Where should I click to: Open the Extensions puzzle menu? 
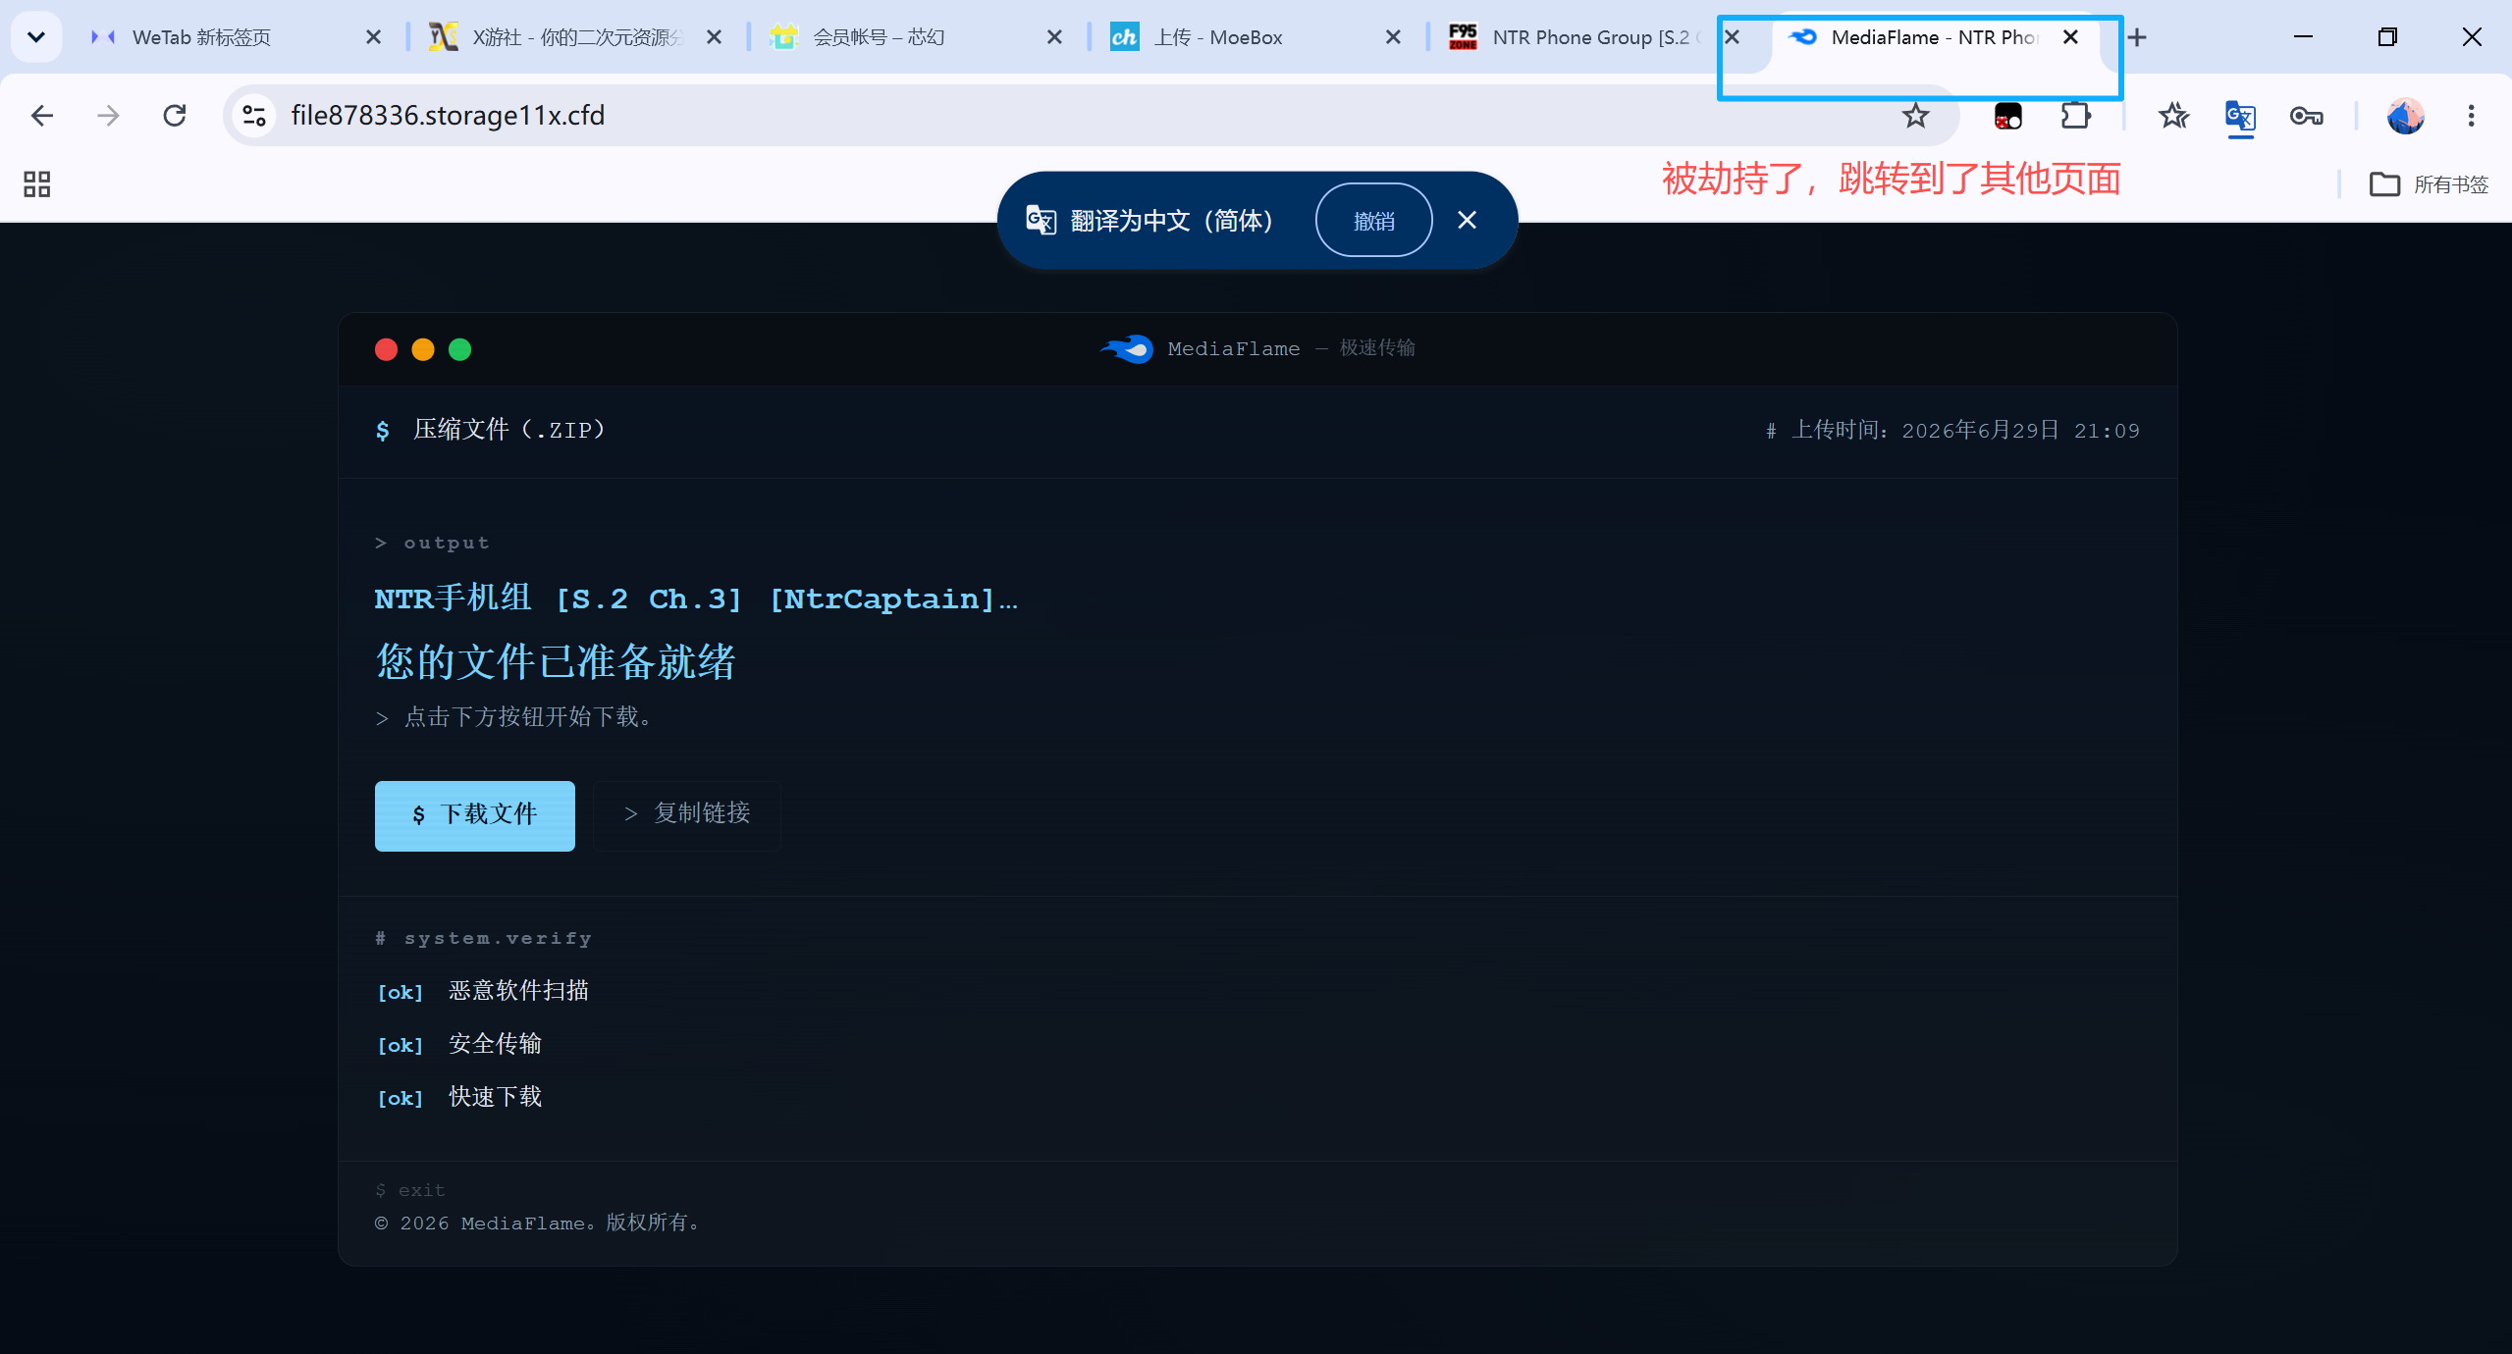point(2075,116)
